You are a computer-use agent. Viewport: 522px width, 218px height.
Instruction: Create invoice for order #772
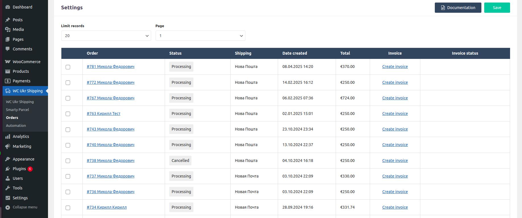(x=395, y=82)
